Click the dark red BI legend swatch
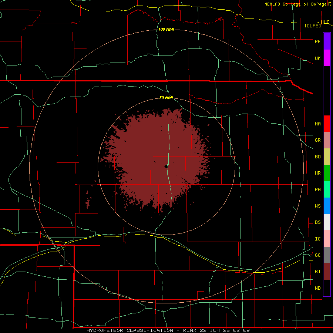 pos(327,272)
